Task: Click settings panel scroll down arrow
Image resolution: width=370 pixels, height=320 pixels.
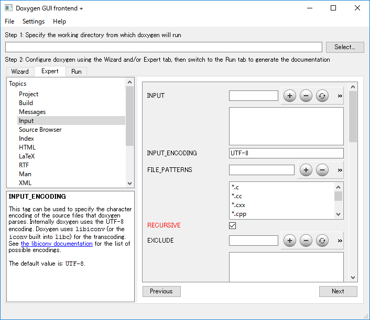Action: coord(353,278)
